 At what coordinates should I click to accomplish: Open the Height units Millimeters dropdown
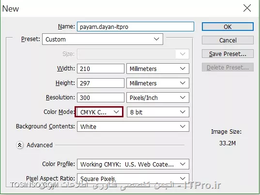(x=158, y=83)
